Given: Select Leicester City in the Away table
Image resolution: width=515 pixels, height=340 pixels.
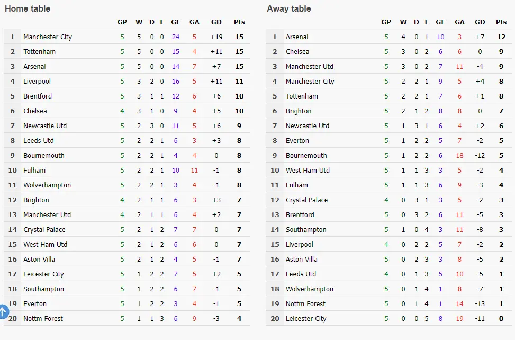Looking at the screenshot, I should (306, 319).
